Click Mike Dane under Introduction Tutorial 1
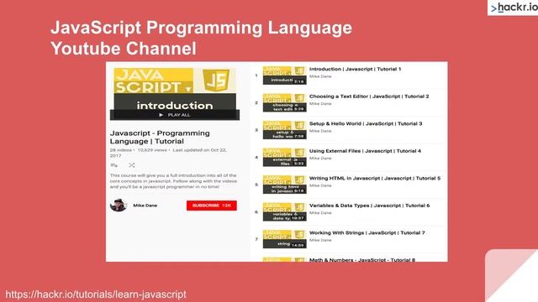 coord(320,76)
